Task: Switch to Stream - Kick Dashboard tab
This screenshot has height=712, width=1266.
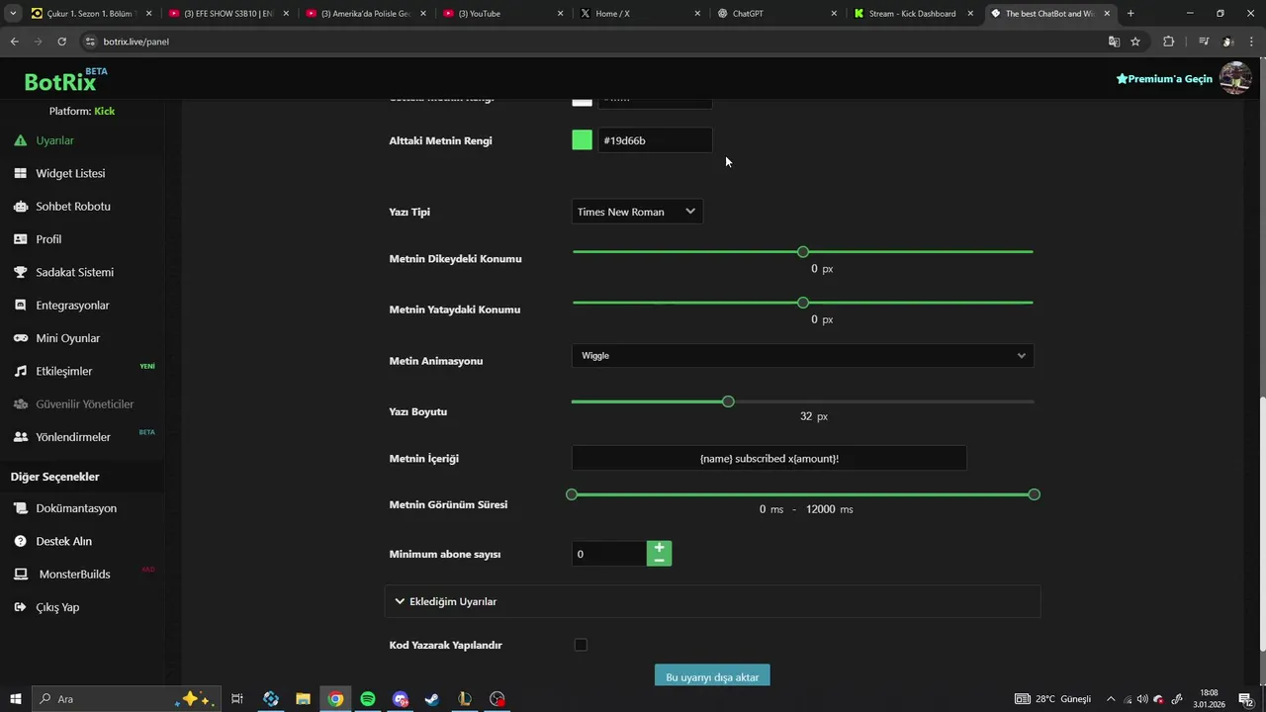Action: coord(914,14)
